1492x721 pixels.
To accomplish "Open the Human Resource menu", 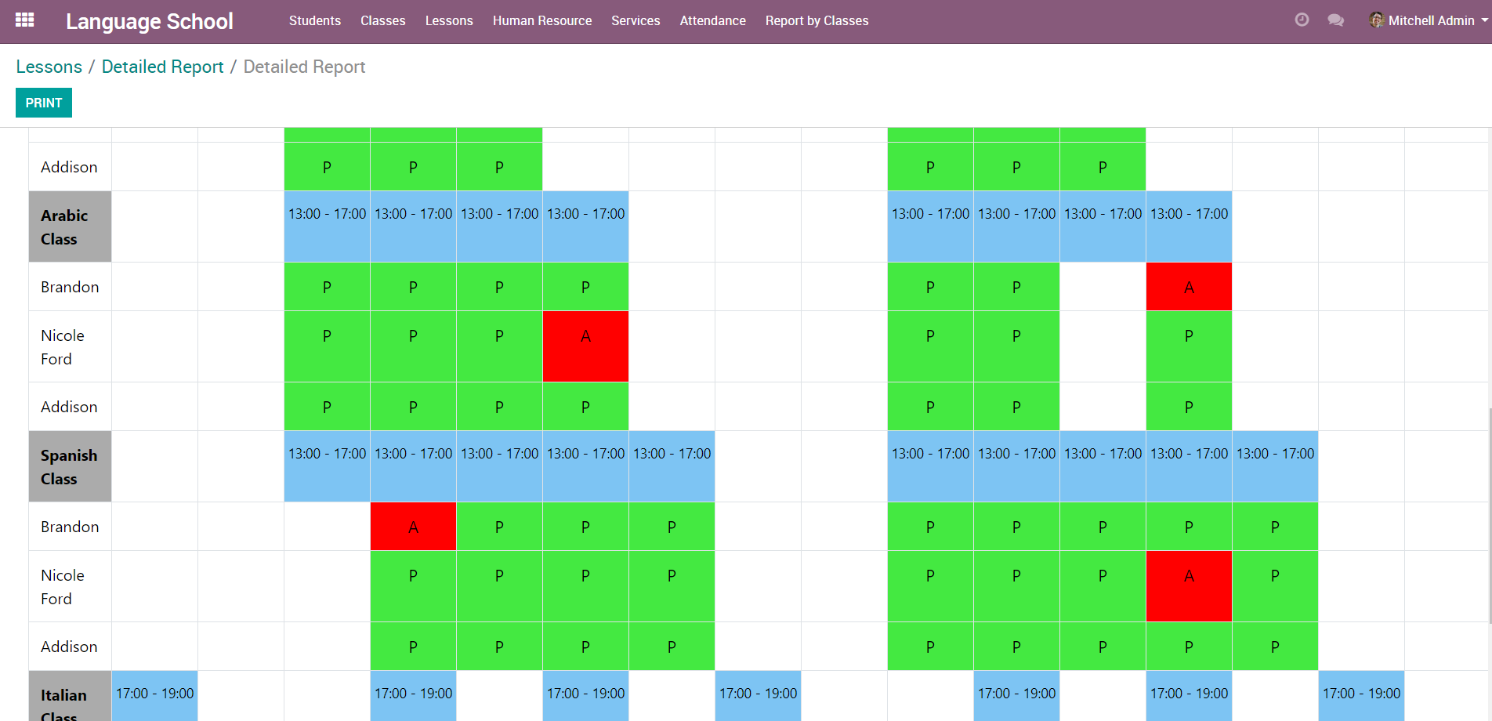I will 542,20.
